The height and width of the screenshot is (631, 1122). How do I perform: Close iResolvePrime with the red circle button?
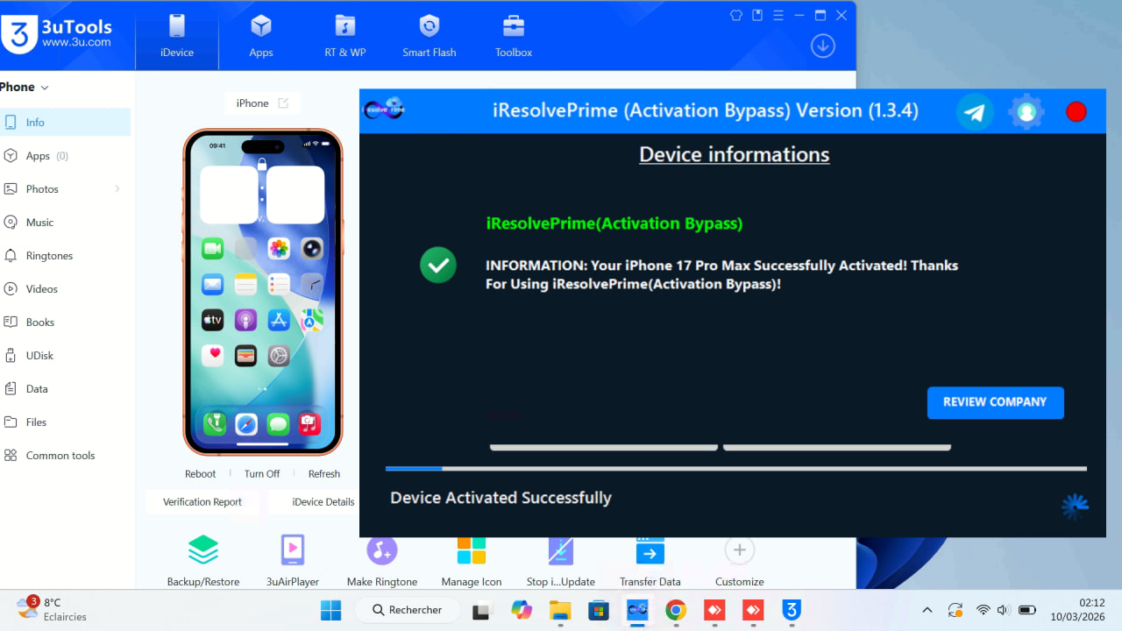point(1076,111)
